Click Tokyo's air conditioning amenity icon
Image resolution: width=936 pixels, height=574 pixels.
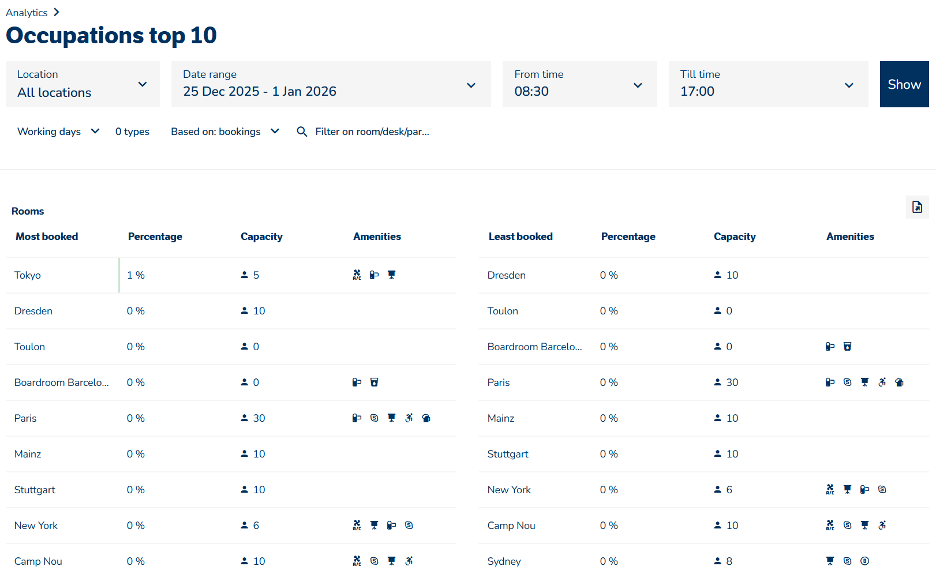tap(357, 275)
